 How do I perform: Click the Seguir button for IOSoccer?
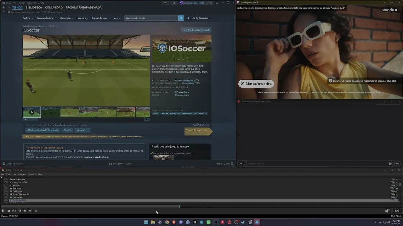point(67,130)
